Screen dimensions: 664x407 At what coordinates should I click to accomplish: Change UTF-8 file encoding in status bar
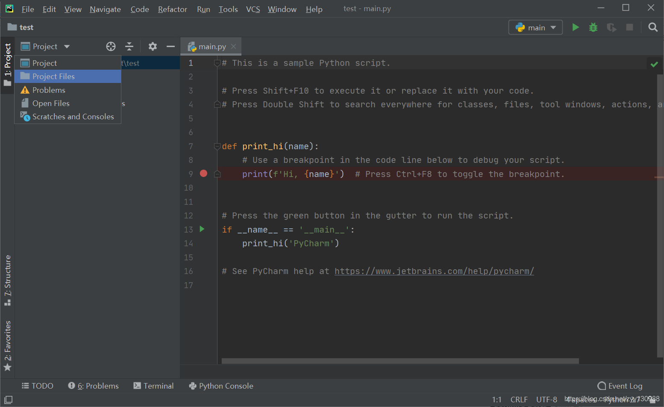[x=546, y=399]
